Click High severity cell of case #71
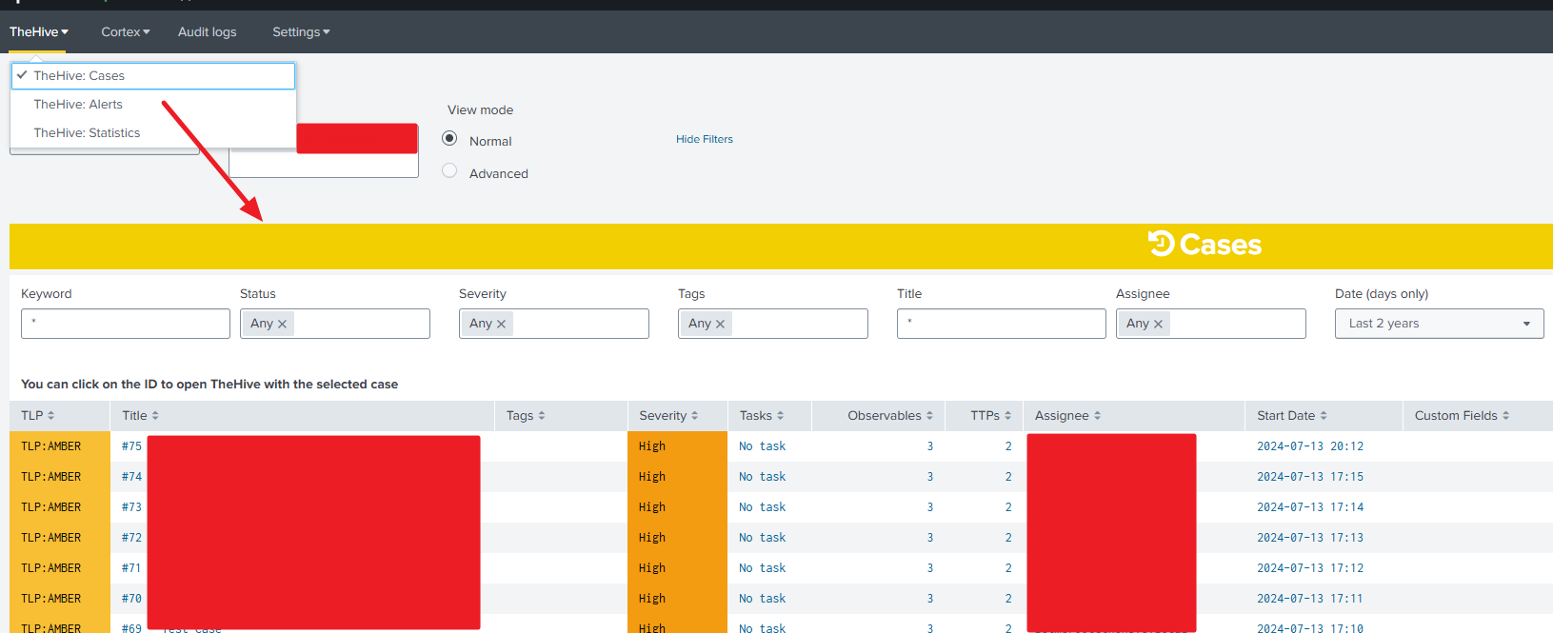 677,568
